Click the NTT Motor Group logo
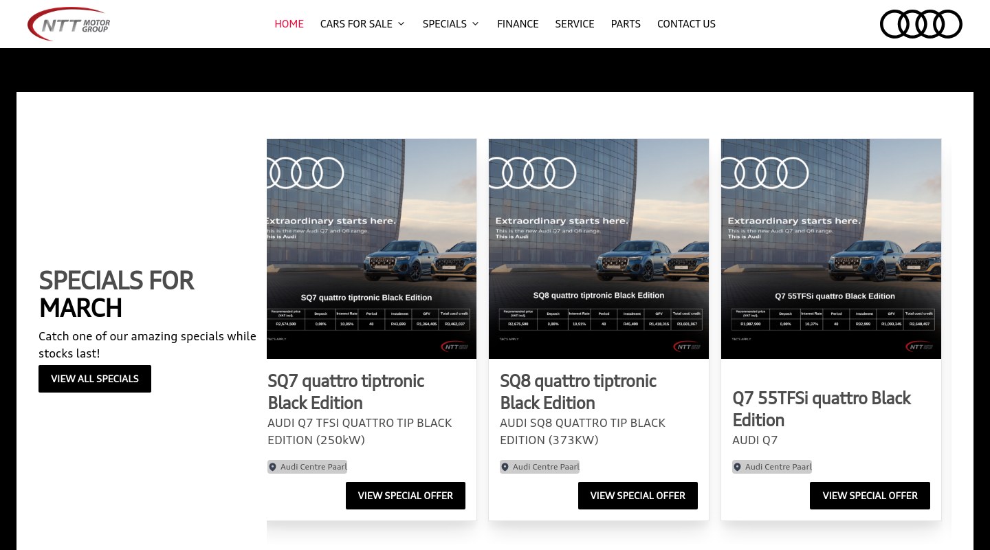The width and height of the screenshot is (990, 550). pyautogui.click(x=69, y=24)
